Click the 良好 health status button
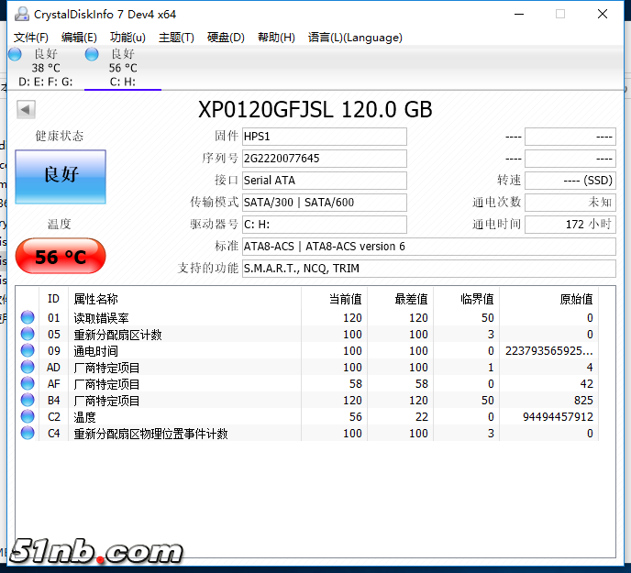 coord(61,176)
